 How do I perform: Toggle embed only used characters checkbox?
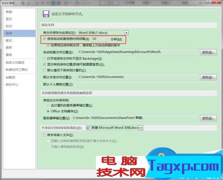click(48, 141)
